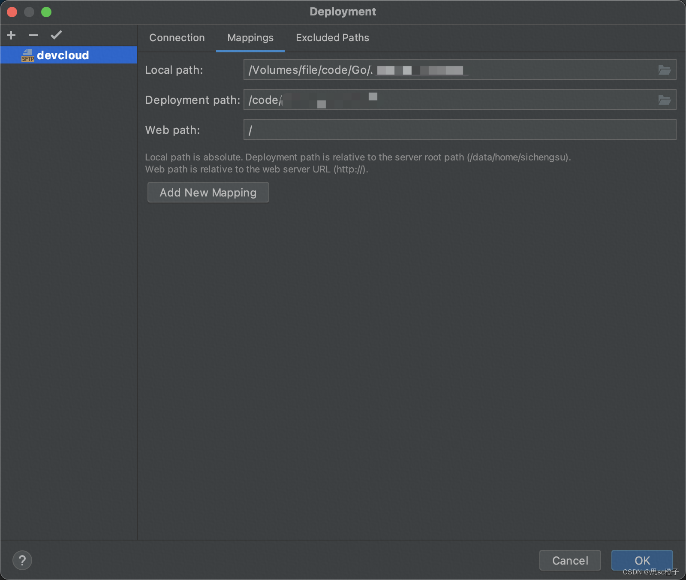Confirm with the OK button

tap(642, 560)
